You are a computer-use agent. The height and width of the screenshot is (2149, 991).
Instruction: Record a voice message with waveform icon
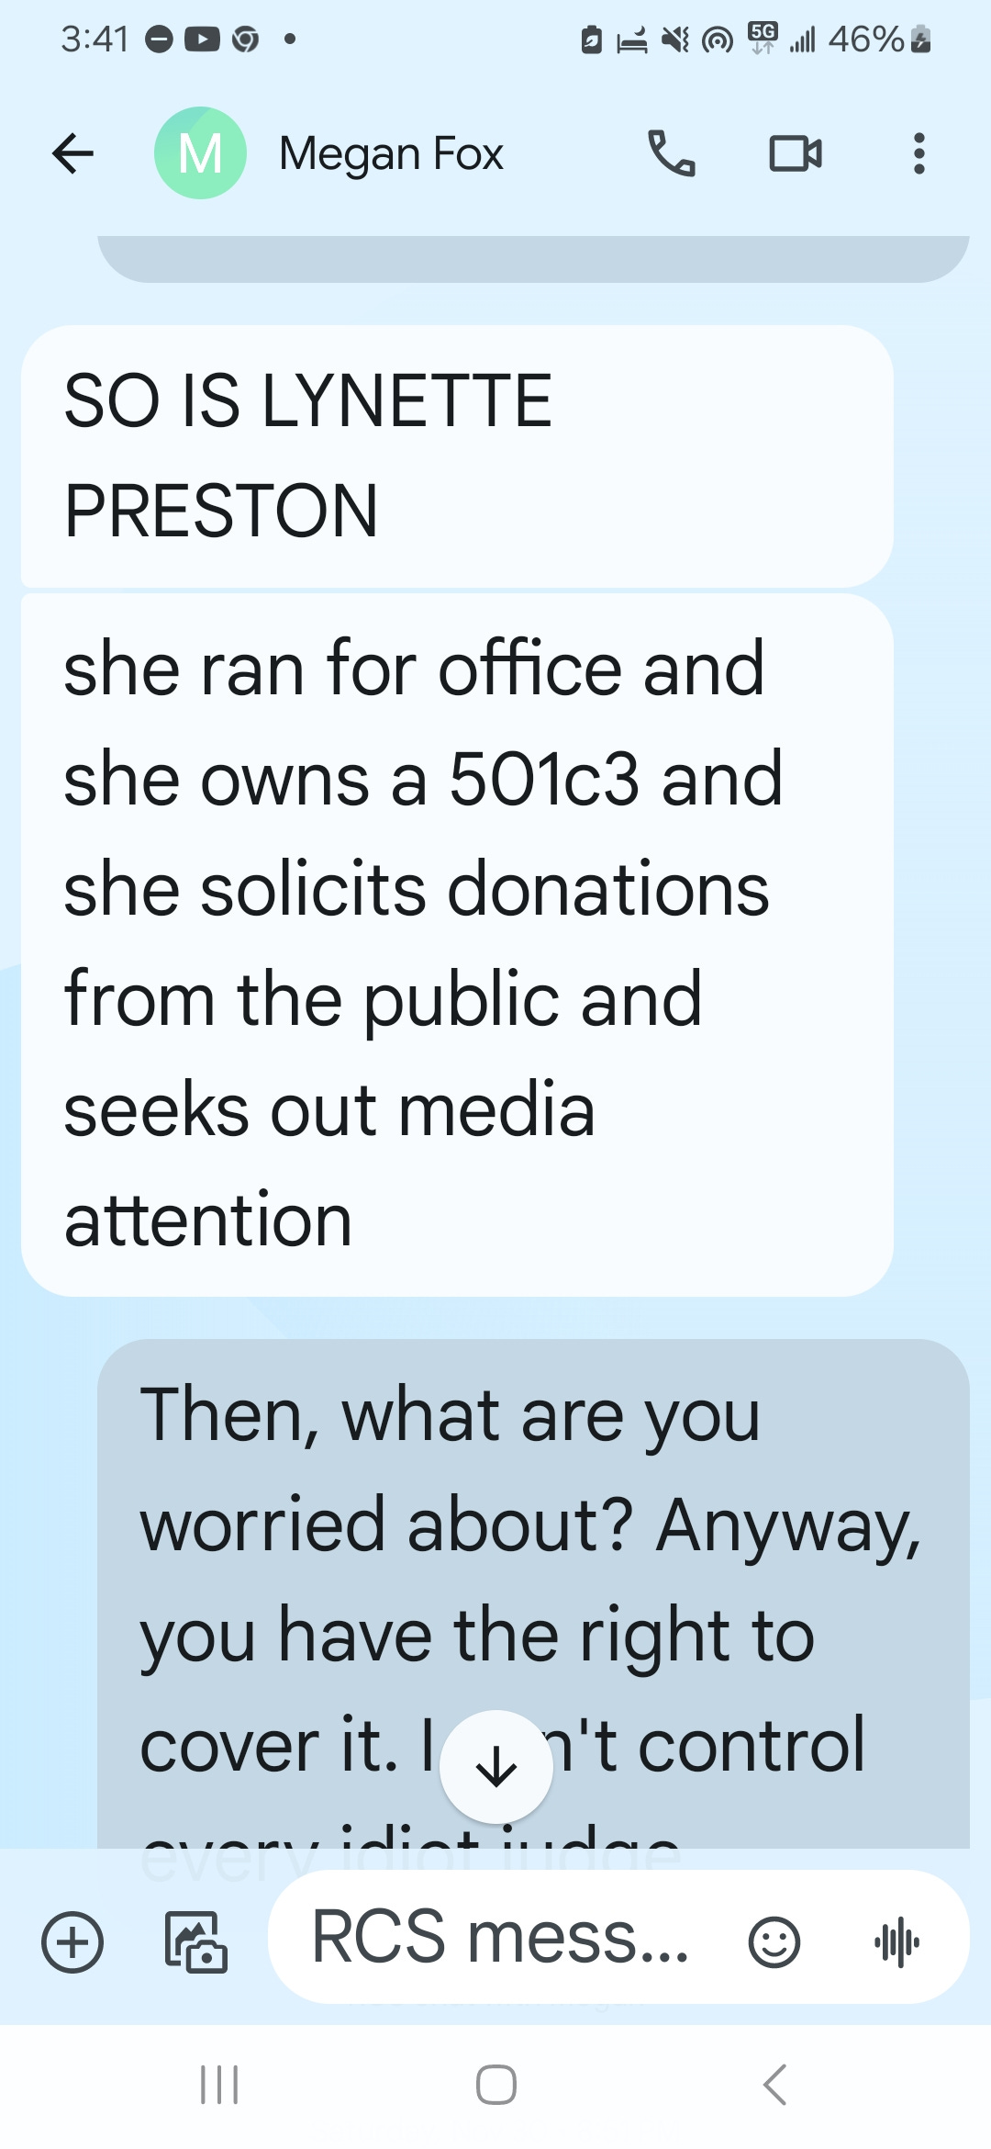pos(896,1941)
